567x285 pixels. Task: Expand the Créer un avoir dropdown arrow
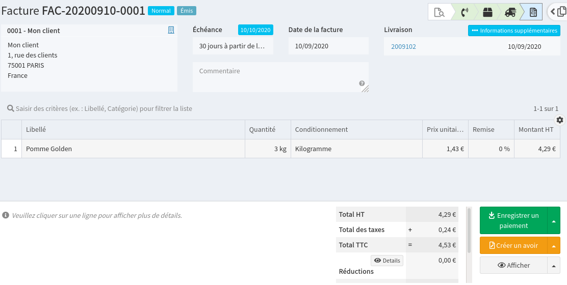554,245
